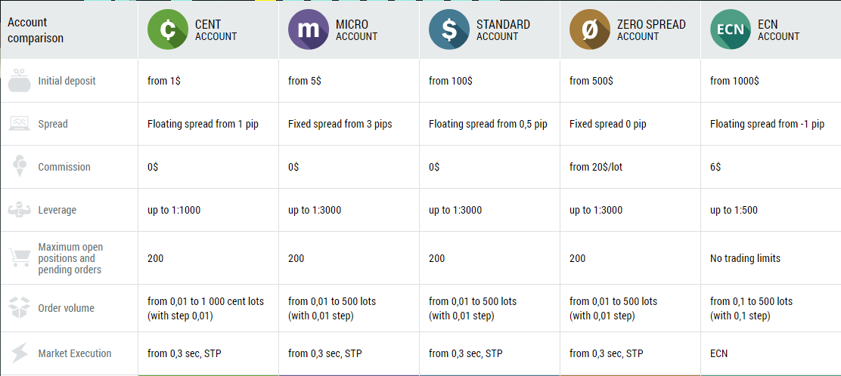Click the shopping cart icon for maximum orders

pyautogui.click(x=20, y=257)
